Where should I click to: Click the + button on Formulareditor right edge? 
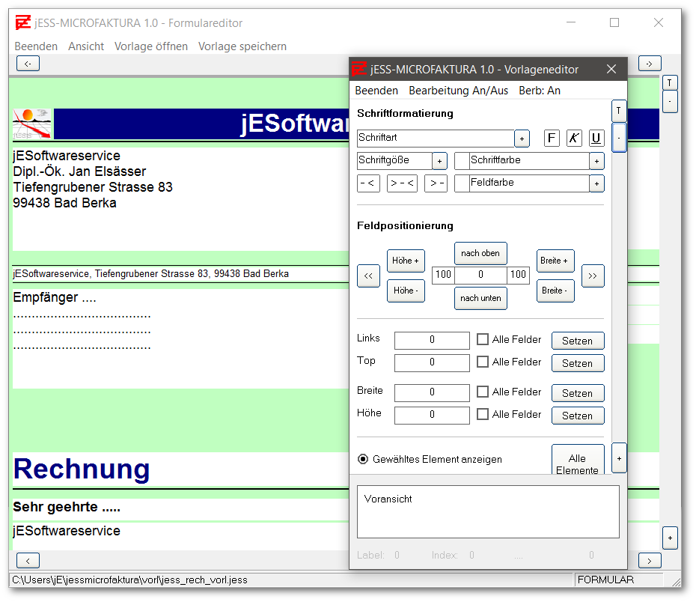[x=670, y=538]
